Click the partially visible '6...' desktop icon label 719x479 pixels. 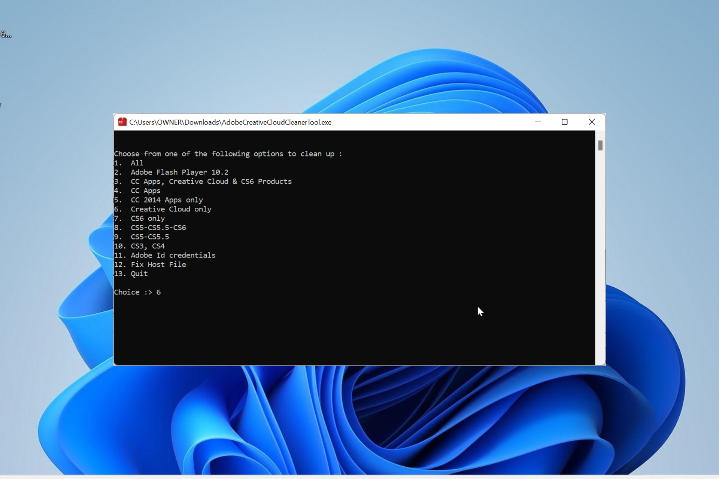(6, 34)
